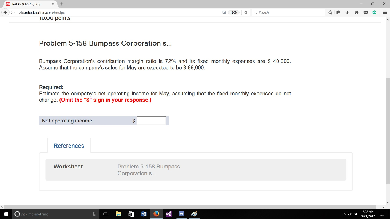Reload the current test page

point(246,12)
